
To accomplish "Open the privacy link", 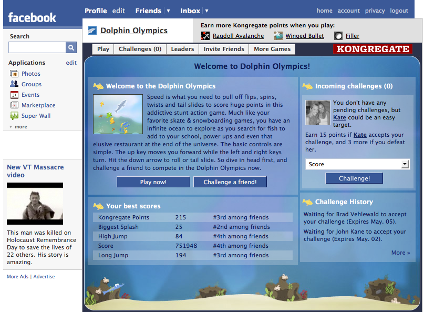I will (x=375, y=11).
